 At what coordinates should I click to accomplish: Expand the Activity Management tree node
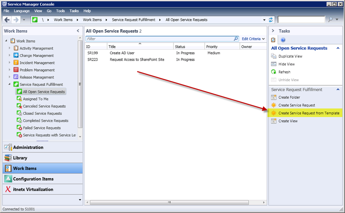pyautogui.click(x=10, y=48)
